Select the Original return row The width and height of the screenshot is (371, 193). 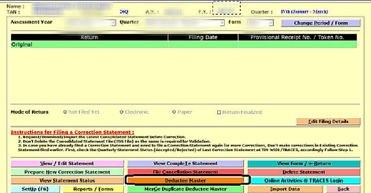[184, 45]
